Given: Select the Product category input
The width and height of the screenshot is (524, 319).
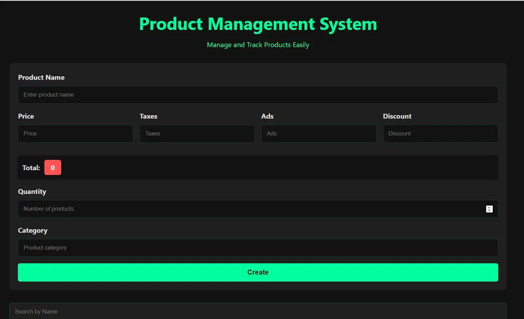Looking at the screenshot, I should [258, 248].
